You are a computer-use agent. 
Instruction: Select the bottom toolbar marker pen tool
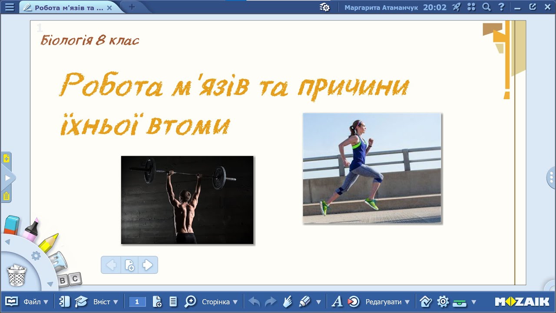(x=305, y=301)
